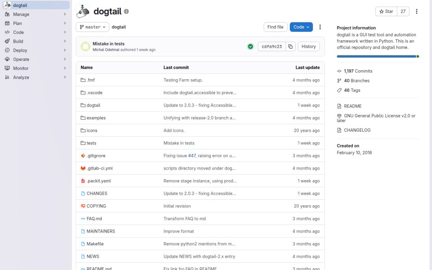Open the Plan sidebar menu item
Screen dimensions: 432x270
click(36, 23)
